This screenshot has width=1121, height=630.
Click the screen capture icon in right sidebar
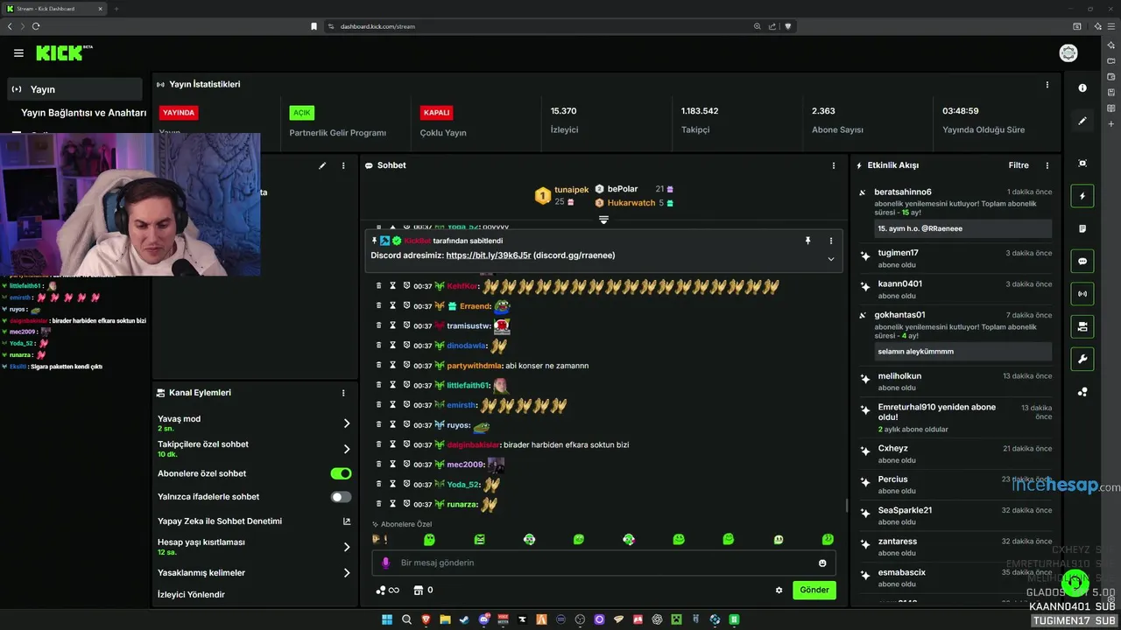(1082, 164)
